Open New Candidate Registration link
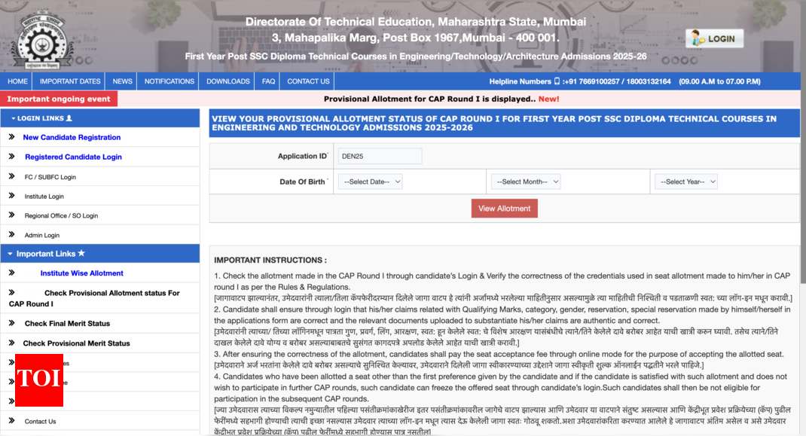 pyautogui.click(x=72, y=137)
